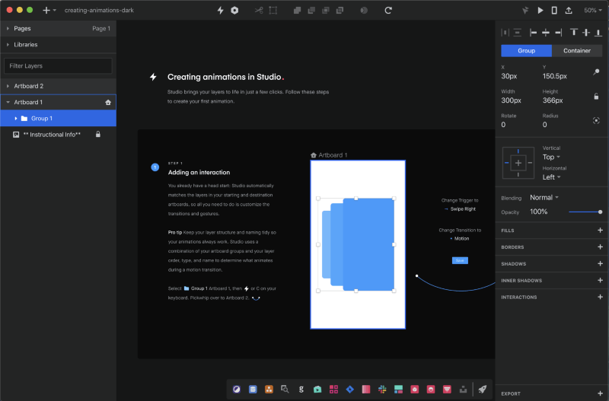Viewport: 609px width, 401px height.
Task: Open the plus insert menu
Action: tap(49, 11)
